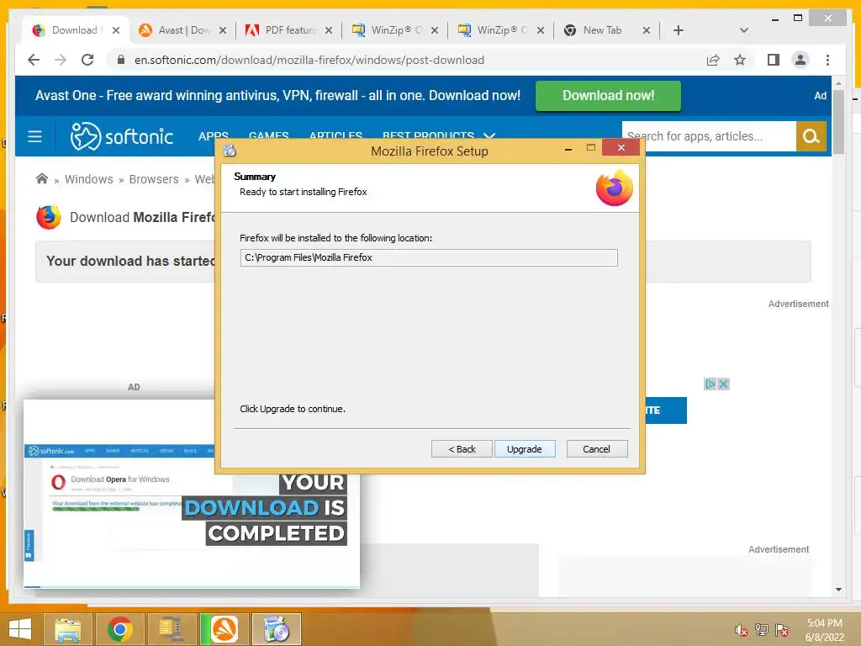
Task: View site info via the lock icon
Action: [121, 60]
